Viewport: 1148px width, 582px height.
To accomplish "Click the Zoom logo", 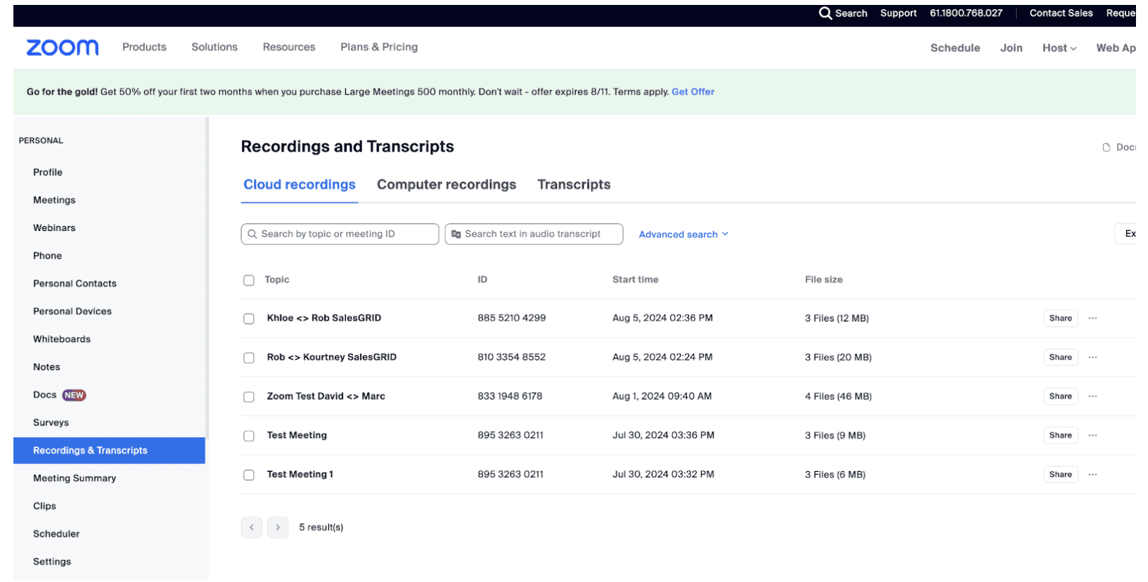I will pyautogui.click(x=62, y=47).
